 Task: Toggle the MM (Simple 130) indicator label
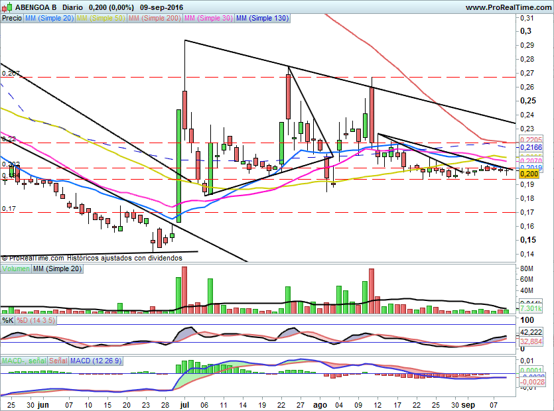click(262, 19)
